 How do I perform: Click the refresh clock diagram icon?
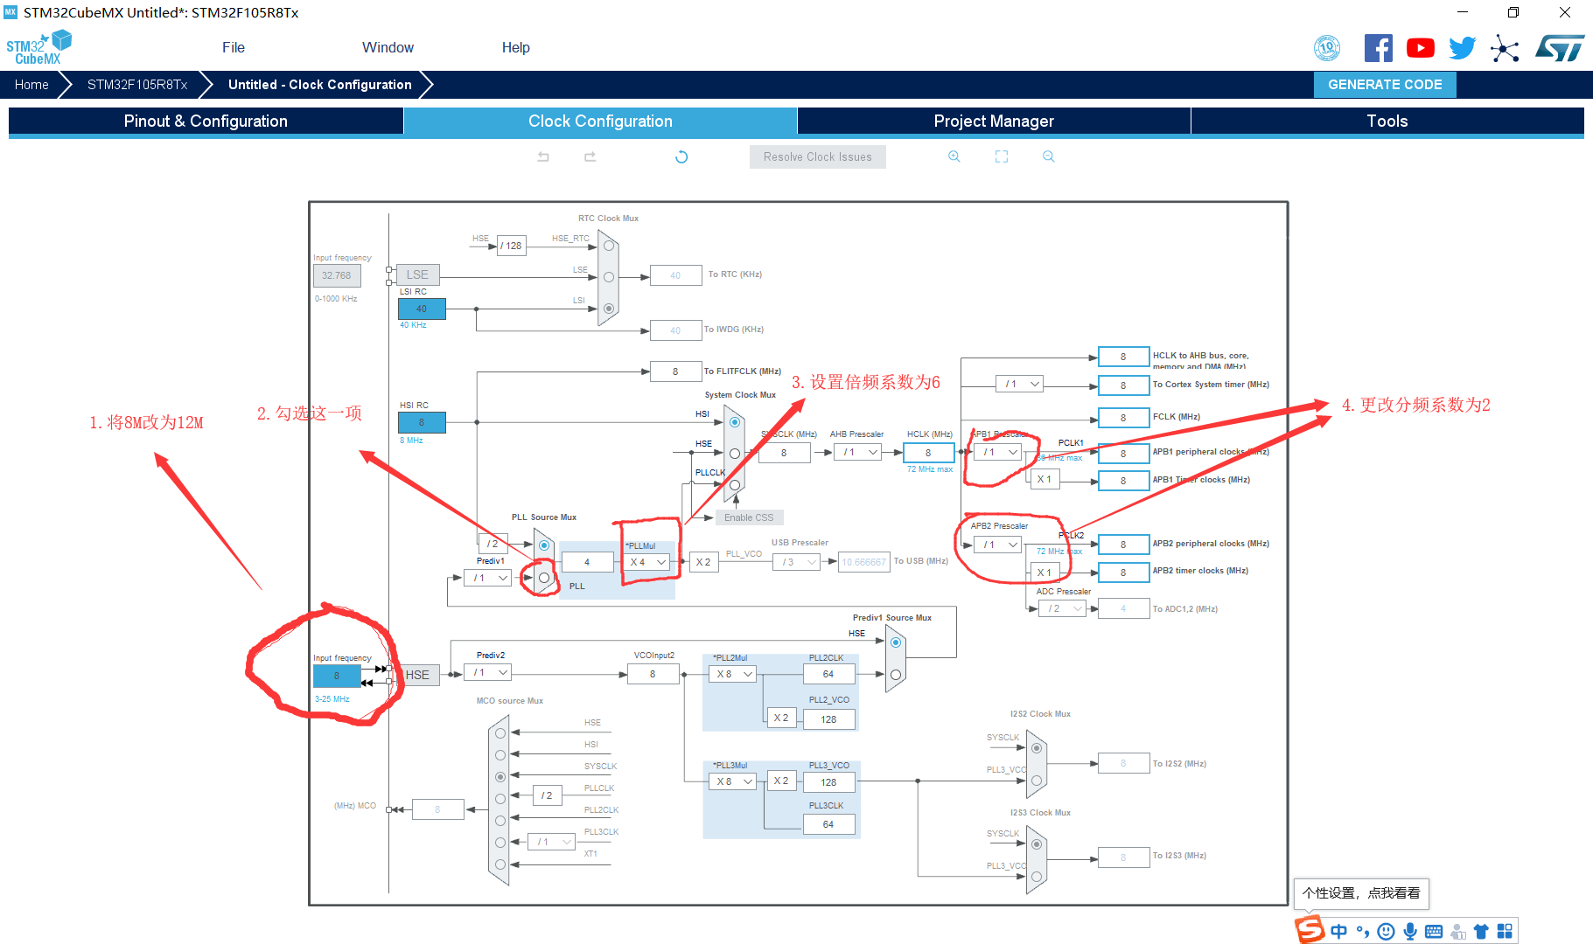tap(681, 157)
